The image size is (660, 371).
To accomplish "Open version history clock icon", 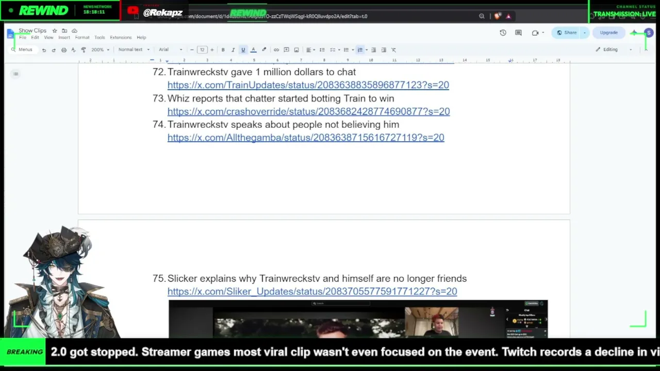I will [x=503, y=32].
